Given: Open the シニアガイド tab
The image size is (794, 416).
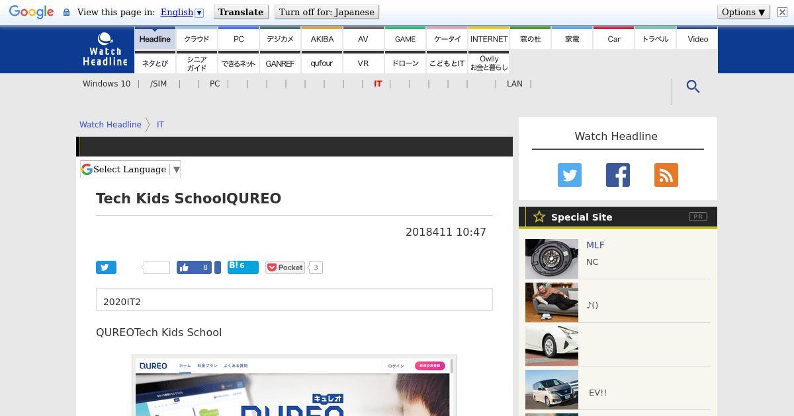Looking at the screenshot, I should coord(197,63).
